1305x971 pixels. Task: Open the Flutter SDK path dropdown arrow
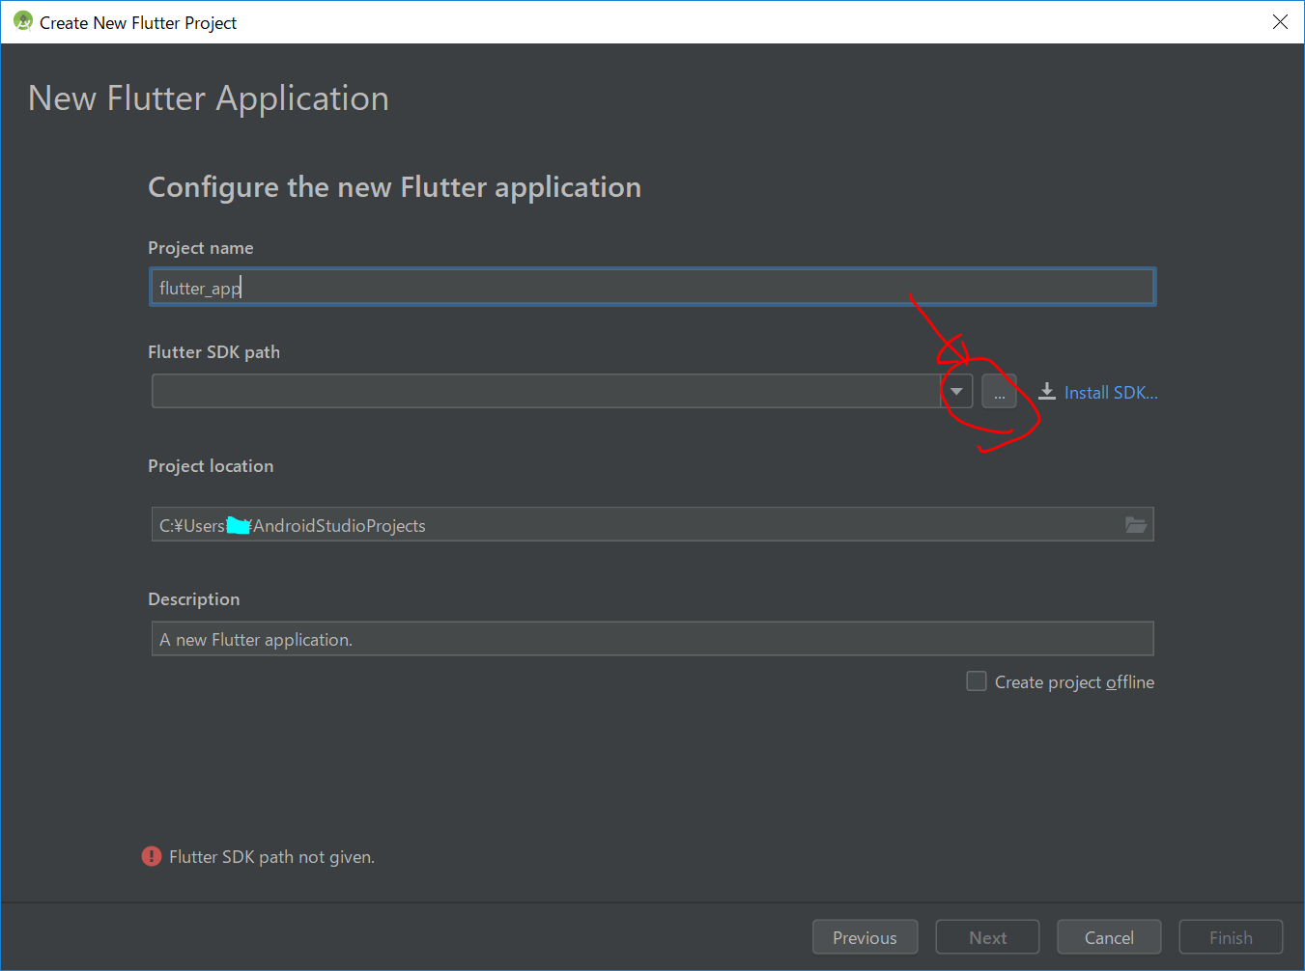[956, 391]
